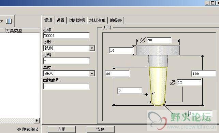Click the 名称 field containing T0004
Viewport: 219px width, 133px height.
tap(67, 36)
